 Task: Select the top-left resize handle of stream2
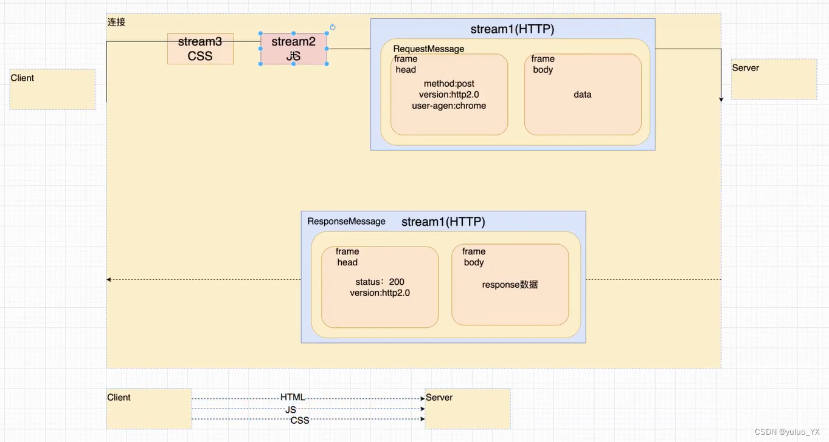(261, 33)
